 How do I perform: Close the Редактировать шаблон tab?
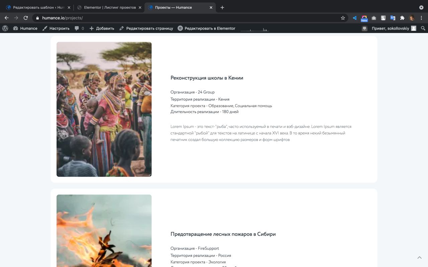[x=69, y=7]
